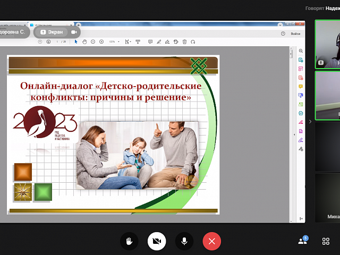Click the Войти sign-in link
Screen dimensions: 340x255
tap(295, 33)
